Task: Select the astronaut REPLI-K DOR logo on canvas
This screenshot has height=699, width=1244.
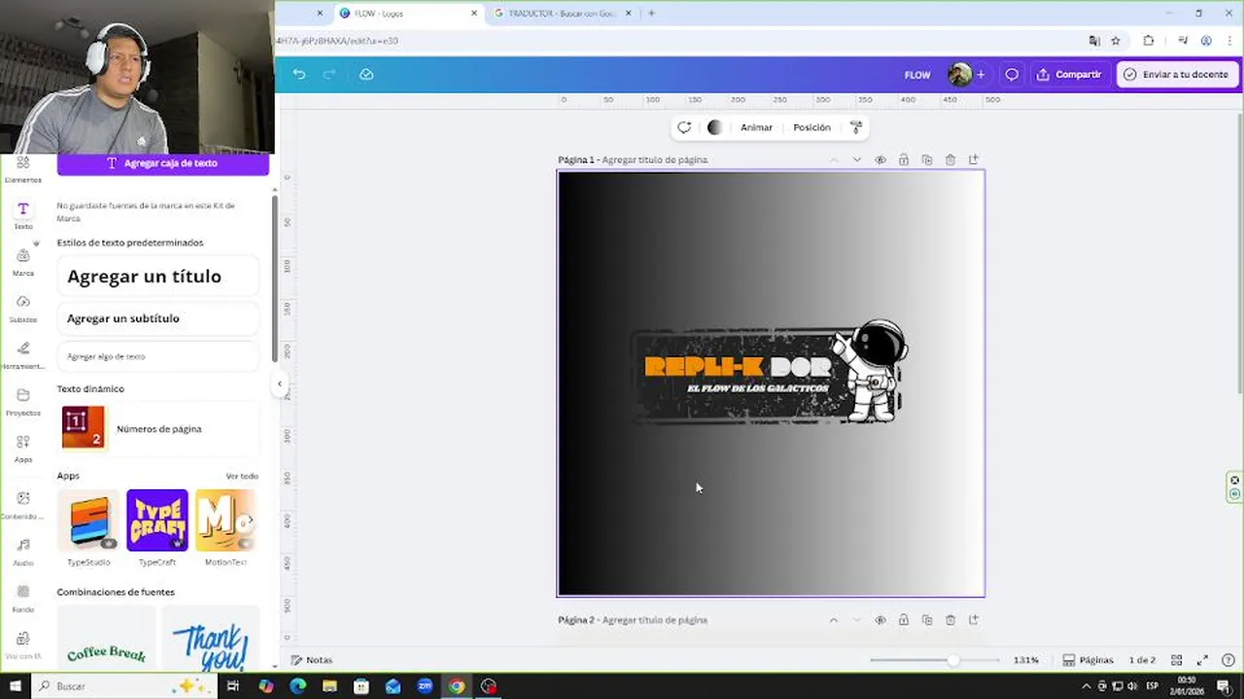Action: tap(770, 373)
